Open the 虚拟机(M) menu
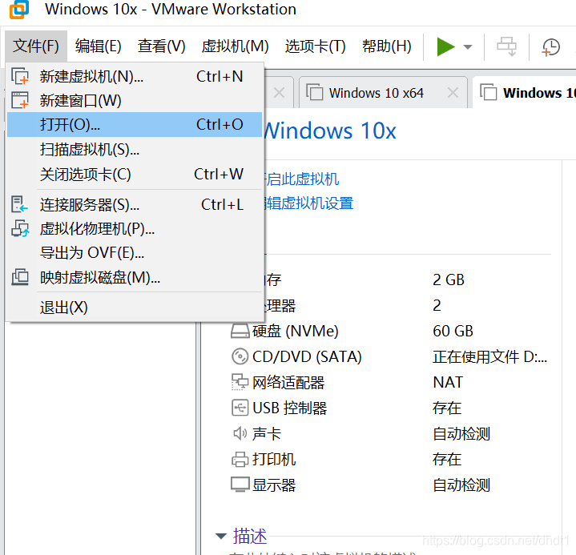Image resolution: width=576 pixels, height=555 pixels. click(x=235, y=46)
